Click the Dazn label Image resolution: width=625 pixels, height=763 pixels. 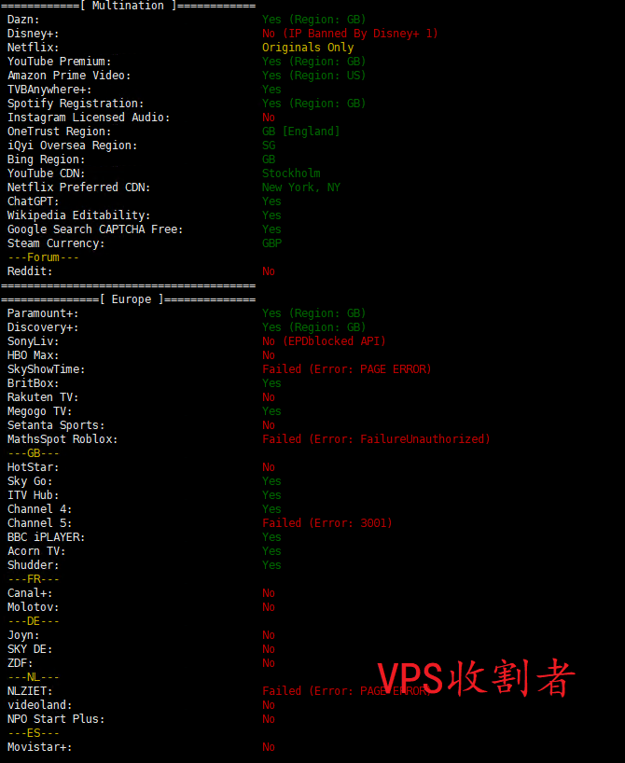point(23,20)
